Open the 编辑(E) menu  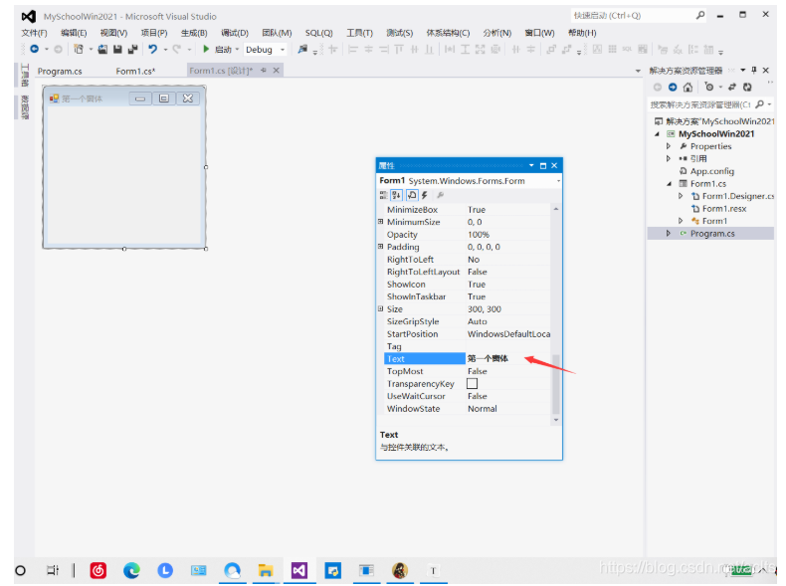74,33
